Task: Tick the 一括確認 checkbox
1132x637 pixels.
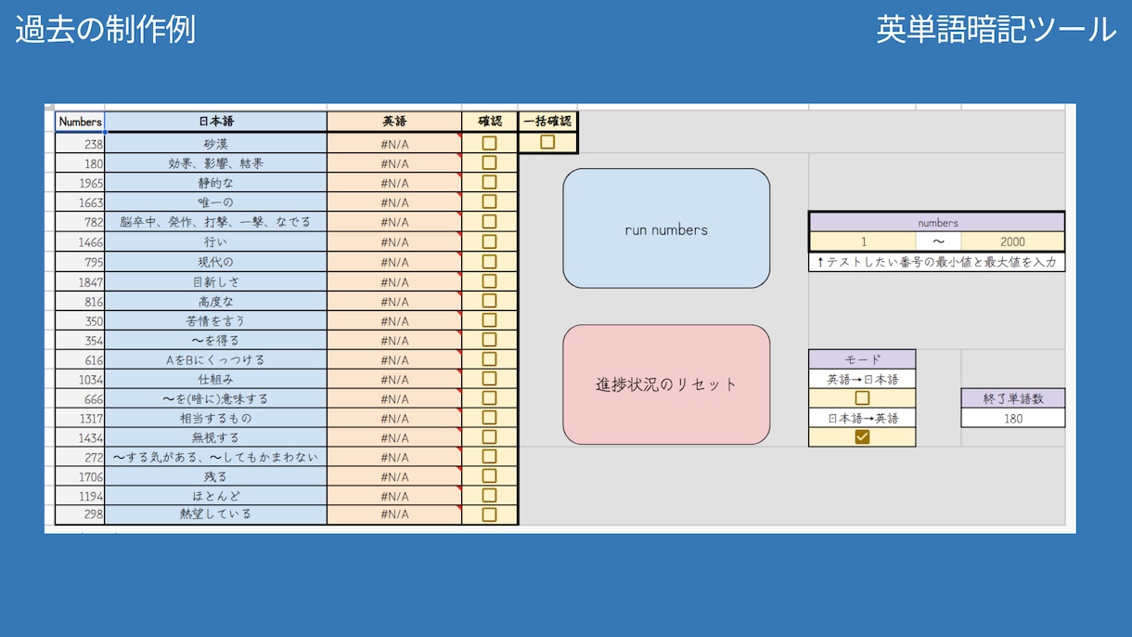Action: [547, 142]
